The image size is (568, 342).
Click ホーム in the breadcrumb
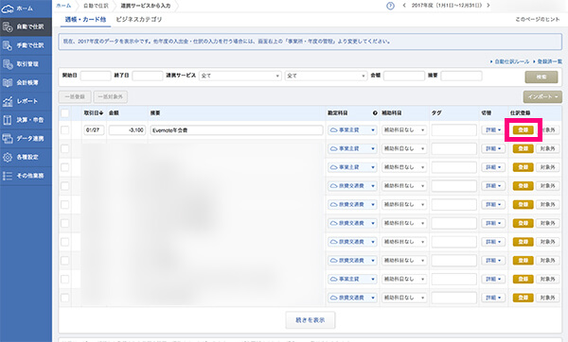[63, 6]
